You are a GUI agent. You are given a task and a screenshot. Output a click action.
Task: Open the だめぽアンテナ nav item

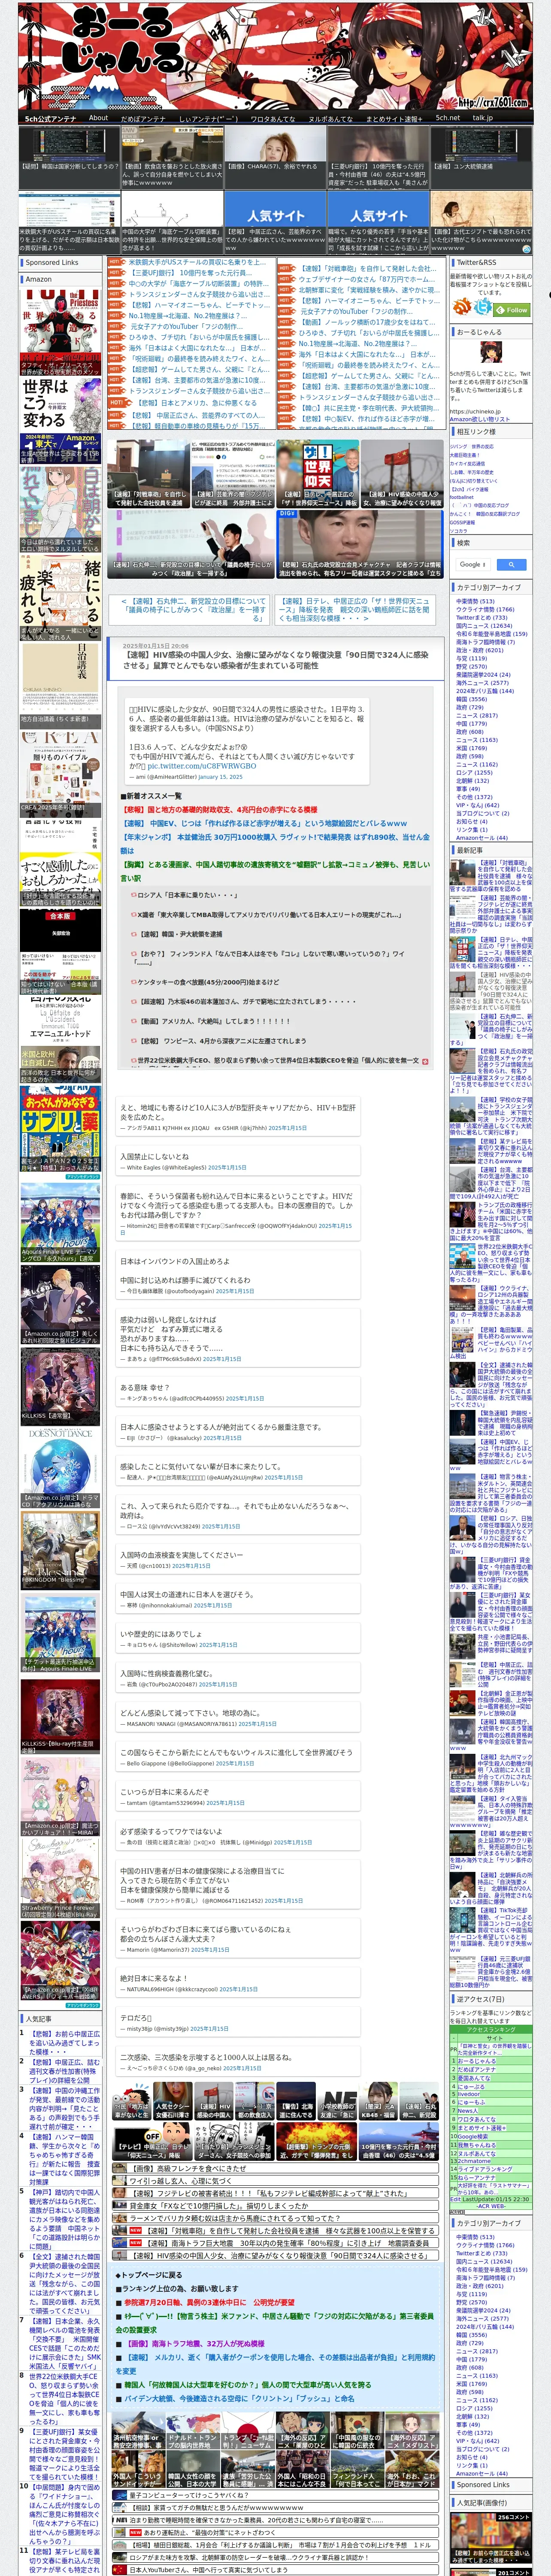click(143, 118)
